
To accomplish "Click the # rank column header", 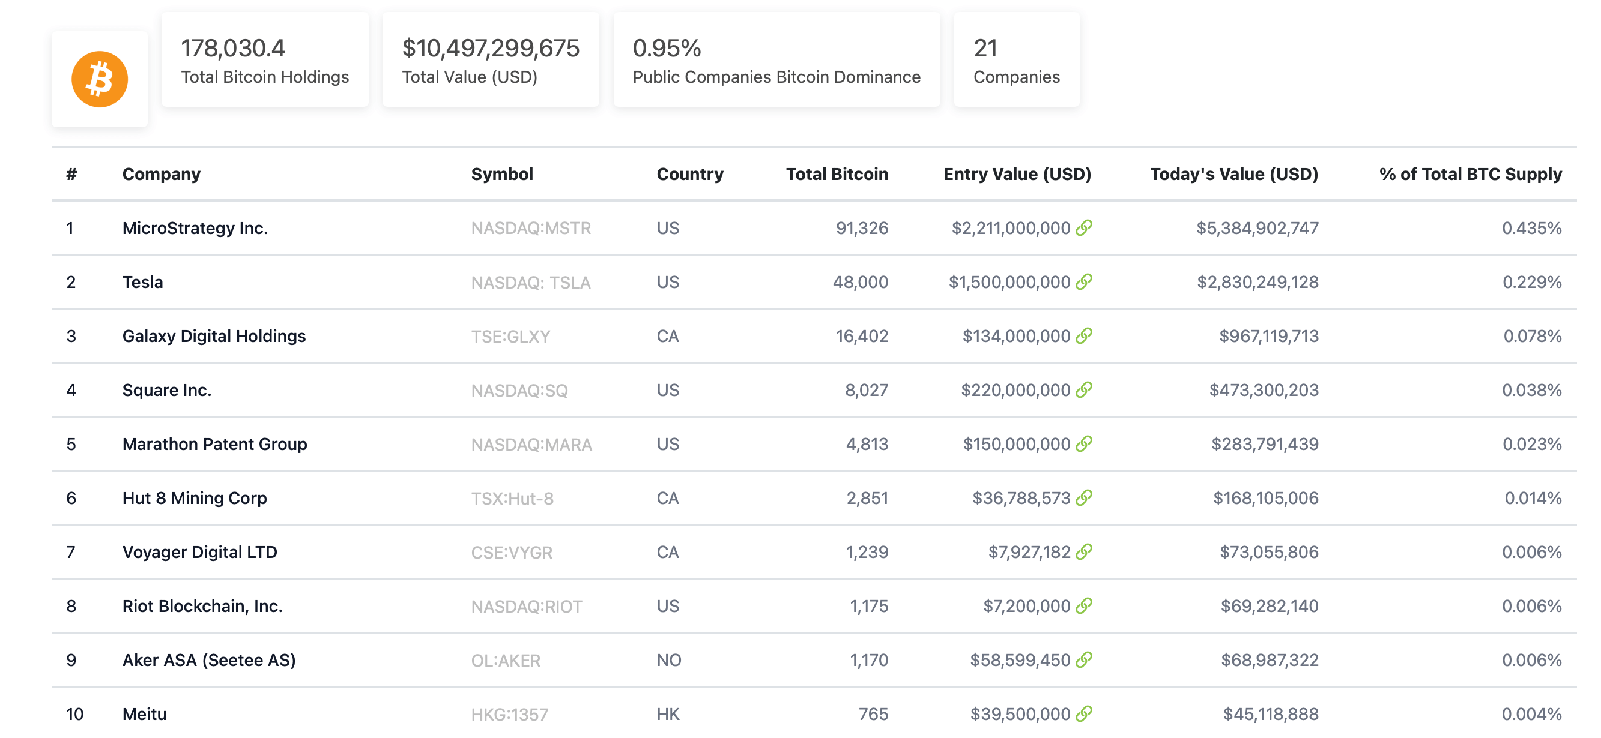I will (71, 174).
